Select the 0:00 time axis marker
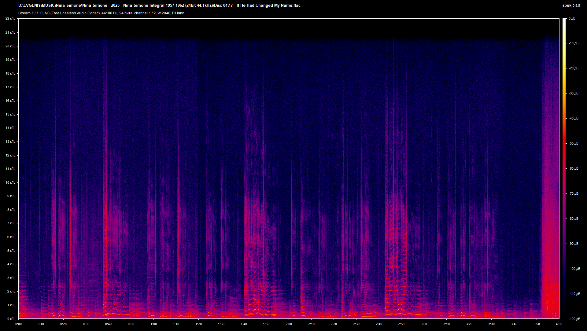587x331 pixels. point(18,324)
